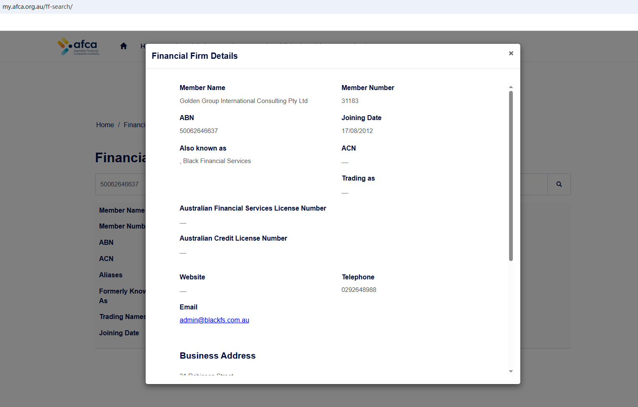Click the home icon in navigation bar

[x=124, y=46]
